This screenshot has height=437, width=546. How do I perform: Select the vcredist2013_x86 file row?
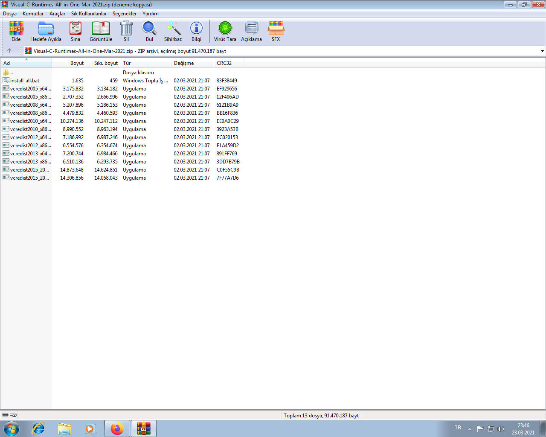[x=122, y=162]
